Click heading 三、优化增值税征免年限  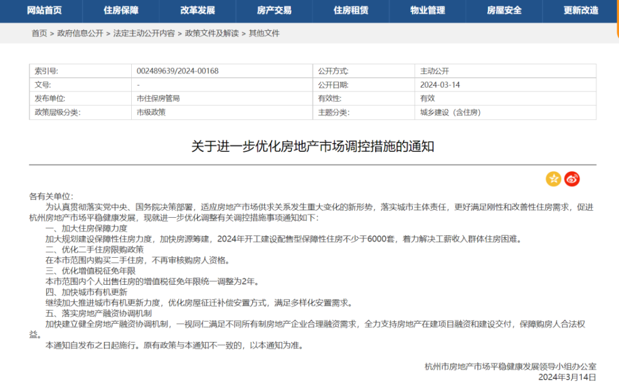[x=91, y=270]
